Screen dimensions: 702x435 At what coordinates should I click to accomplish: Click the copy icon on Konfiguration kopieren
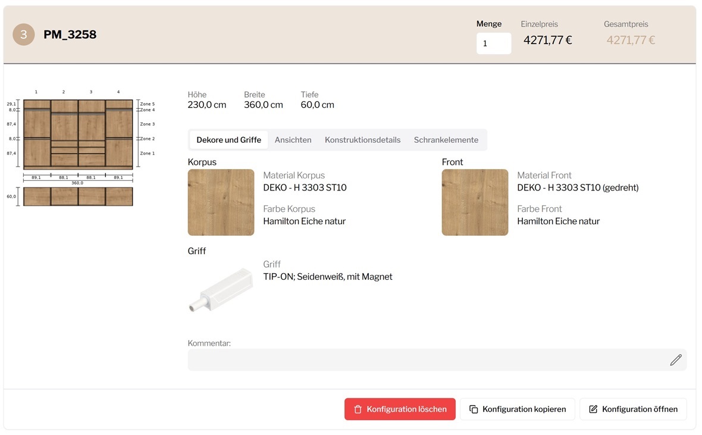tap(473, 409)
